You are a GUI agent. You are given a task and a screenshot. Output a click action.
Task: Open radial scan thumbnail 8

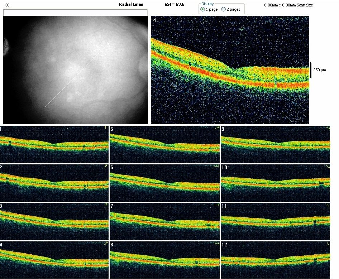pyautogui.click(x=164, y=260)
